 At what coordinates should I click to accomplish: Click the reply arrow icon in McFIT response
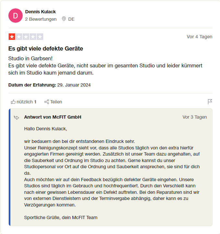point(17,117)
